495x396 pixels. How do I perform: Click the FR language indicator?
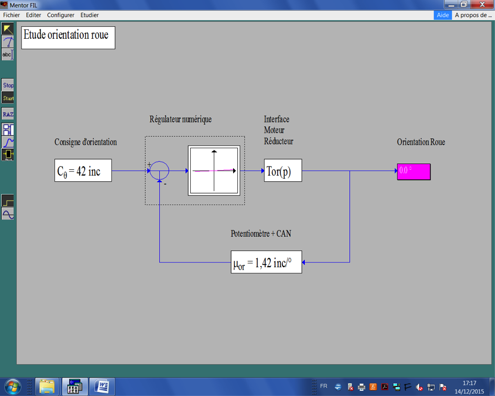[324, 386]
